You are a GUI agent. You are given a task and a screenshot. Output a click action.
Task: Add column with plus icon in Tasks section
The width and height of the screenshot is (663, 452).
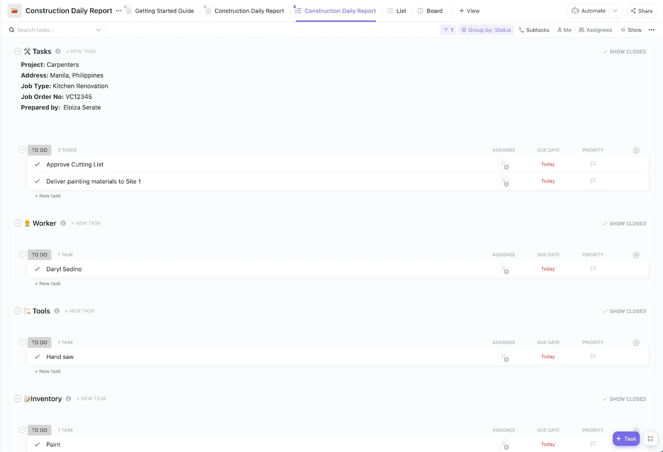pyautogui.click(x=636, y=151)
